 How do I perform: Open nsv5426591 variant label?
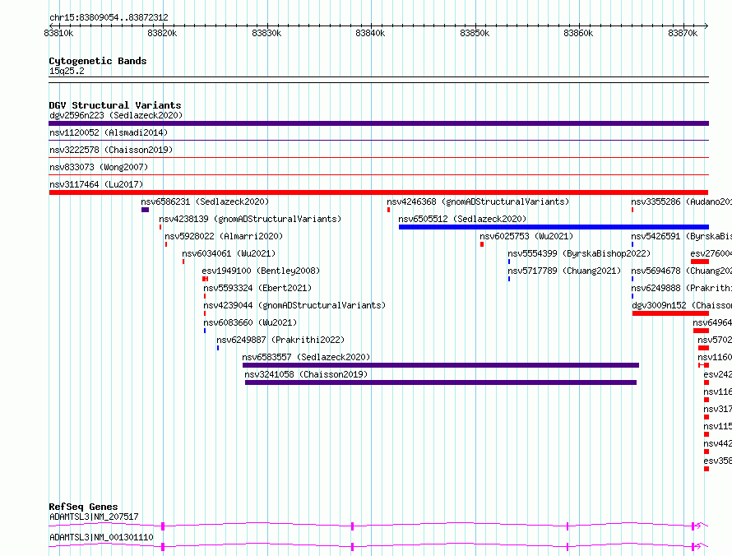pyautogui.click(x=682, y=236)
